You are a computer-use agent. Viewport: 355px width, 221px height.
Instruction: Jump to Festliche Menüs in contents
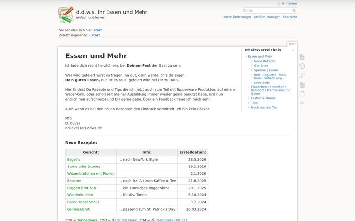pyautogui.click(x=263, y=98)
